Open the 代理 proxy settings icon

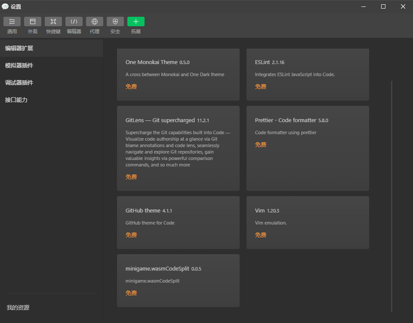click(95, 22)
